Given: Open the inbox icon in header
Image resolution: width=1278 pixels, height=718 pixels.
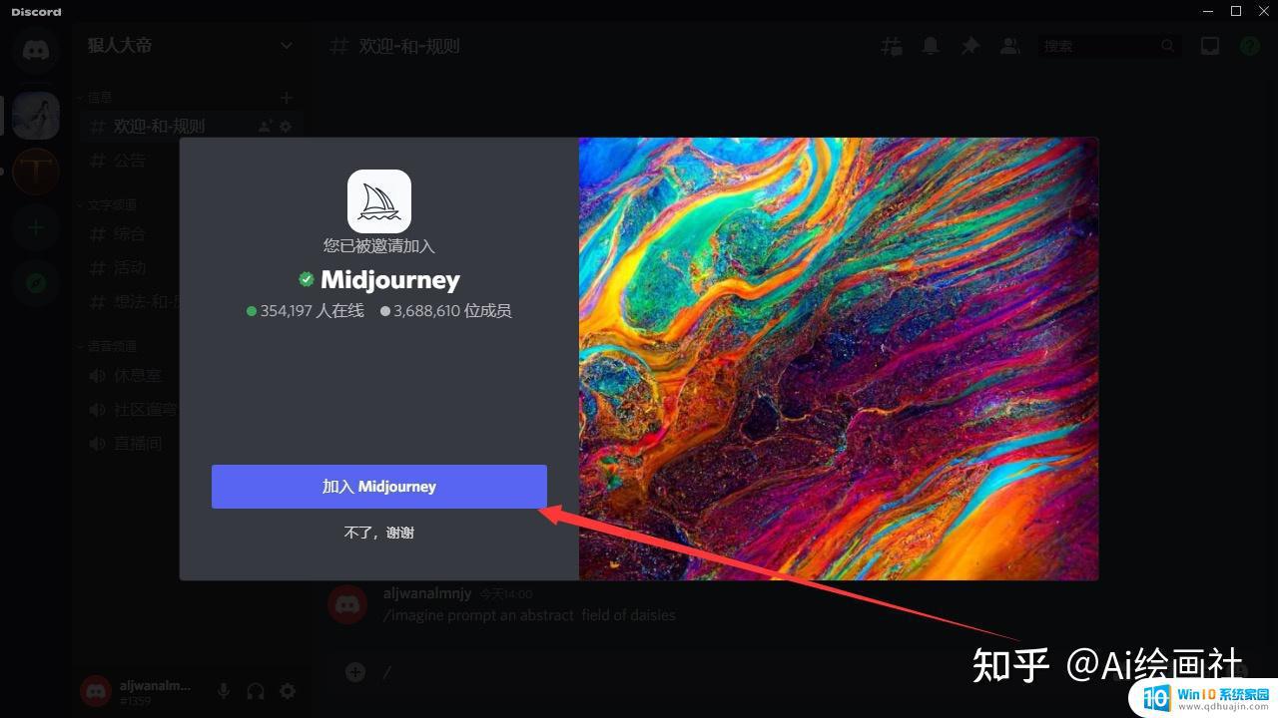Looking at the screenshot, I should (1210, 46).
